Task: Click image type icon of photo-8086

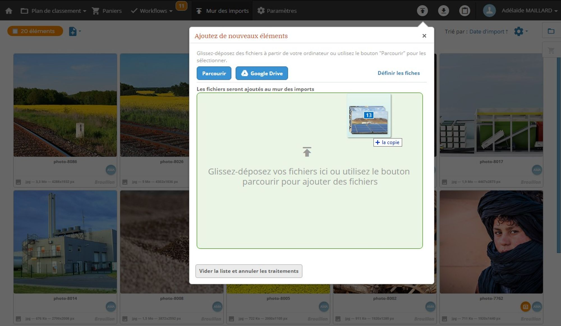Action: [x=19, y=182]
